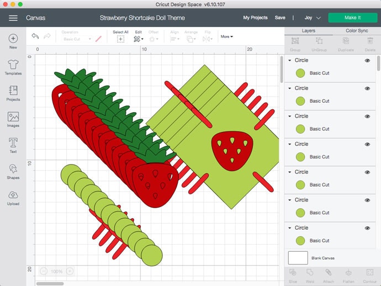Click the operation color swatch in toolbar

[x=98, y=39]
